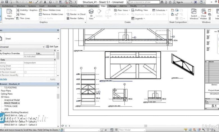Expand the Graphics panel dialog launcher arrow
Image resolution: width=219 pixels, height=132 pixels.
point(85,22)
